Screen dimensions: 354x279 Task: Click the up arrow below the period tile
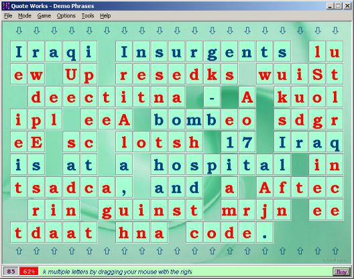(x=265, y=251)
